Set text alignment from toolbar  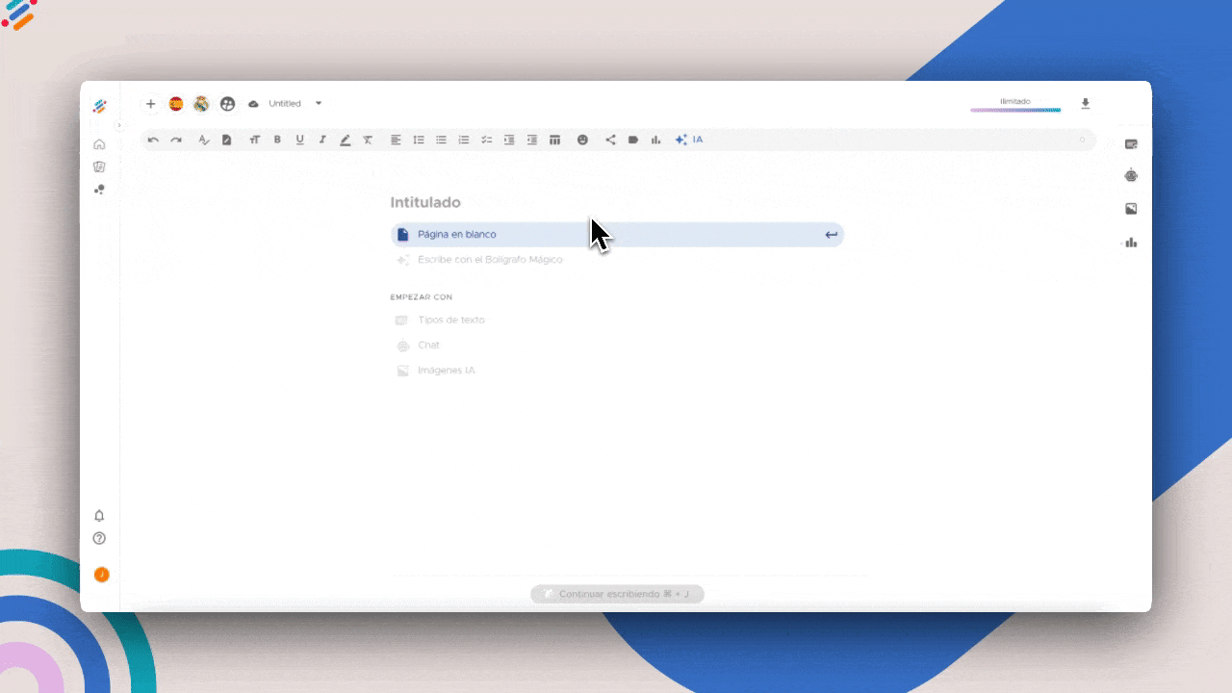pyautogui.click(x=396, y=140)
